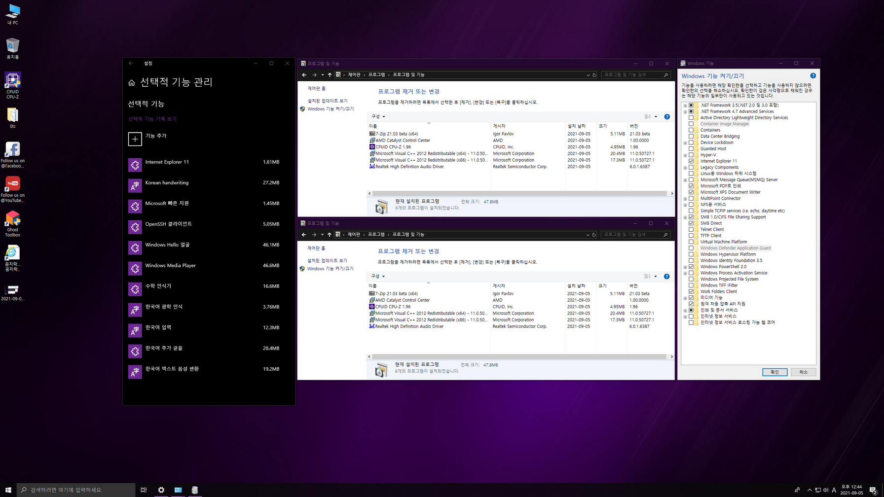
Task: Open the address history dropdown in upper Programs window
Action: tap(588, 75)
